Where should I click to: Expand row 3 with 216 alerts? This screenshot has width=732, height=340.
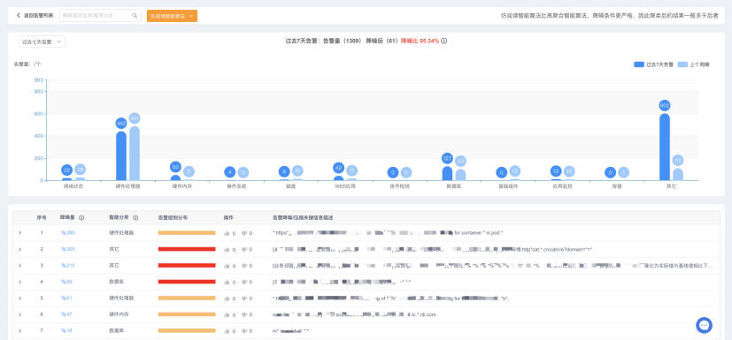(x=19, y=266)
